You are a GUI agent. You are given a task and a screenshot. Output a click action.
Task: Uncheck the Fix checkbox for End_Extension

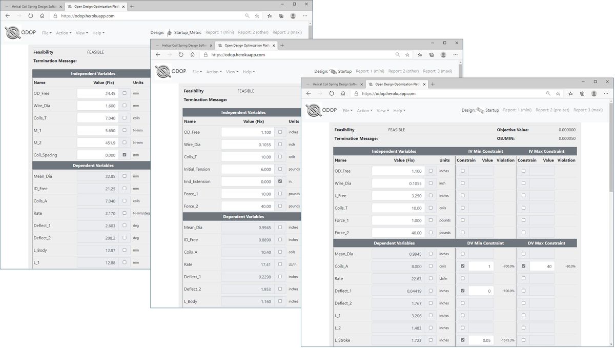pos(280,181)
